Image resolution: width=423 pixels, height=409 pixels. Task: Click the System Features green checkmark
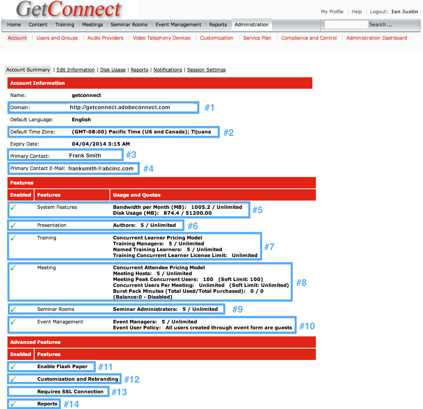tap(13, 207)
